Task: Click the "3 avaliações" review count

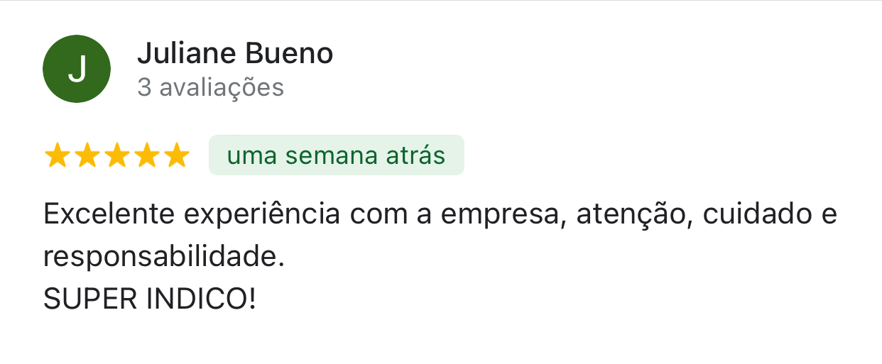Action: (x=210, y=87)
